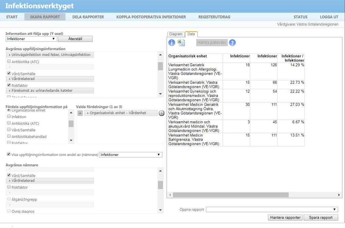The image size is (345, 228).
Task: Open the nämnare Infektioner dropdown
Action: click(x=131, y=155)
